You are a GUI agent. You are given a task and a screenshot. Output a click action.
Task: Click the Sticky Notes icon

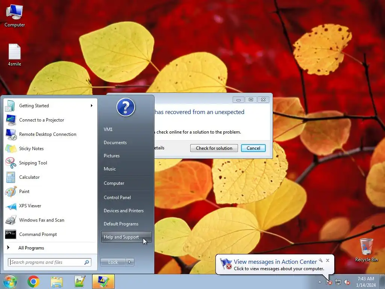pos(11,149)
